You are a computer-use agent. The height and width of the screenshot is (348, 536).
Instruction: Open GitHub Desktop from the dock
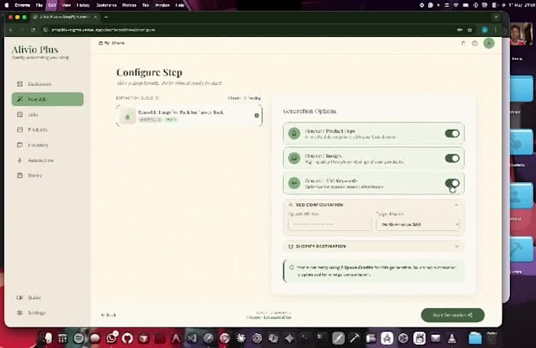127,338
